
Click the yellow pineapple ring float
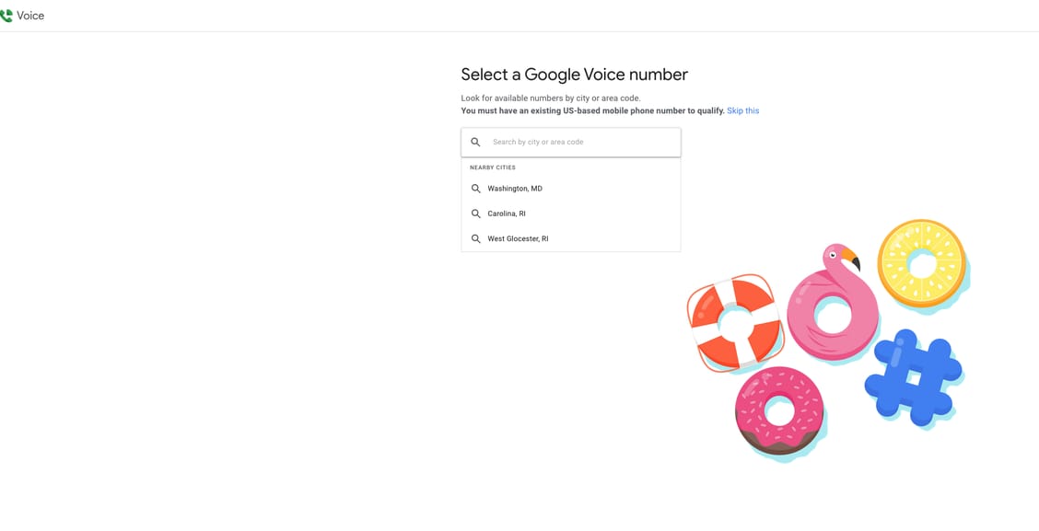coord(921,263)
